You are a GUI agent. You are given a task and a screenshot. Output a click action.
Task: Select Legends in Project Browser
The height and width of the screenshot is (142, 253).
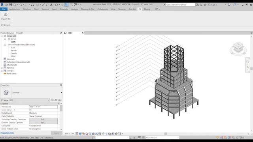pos(11,59)
